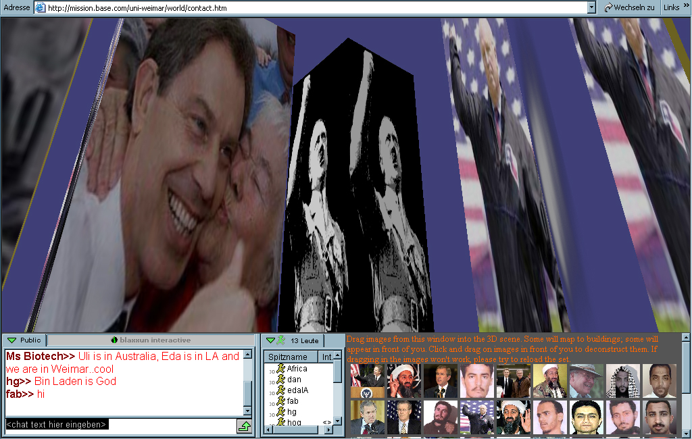Click the avatar icon next to Africa

pyautogui.click(x=280, y=369)
